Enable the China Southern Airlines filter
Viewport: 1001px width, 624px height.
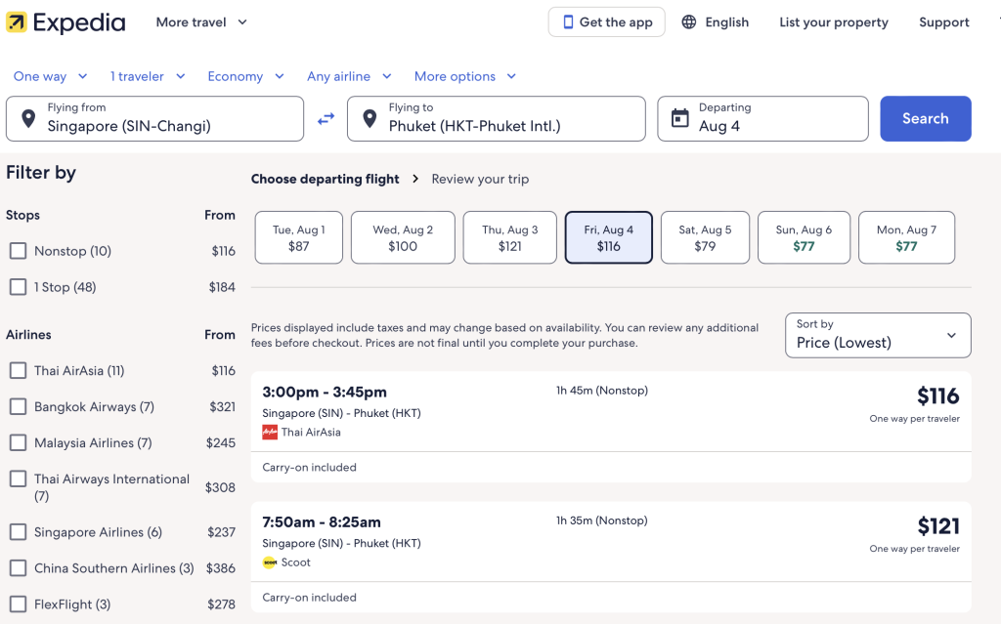(18, 568)
